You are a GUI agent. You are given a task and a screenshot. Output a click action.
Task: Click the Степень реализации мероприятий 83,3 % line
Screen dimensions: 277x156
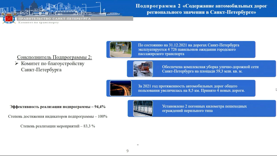(58, 126)
